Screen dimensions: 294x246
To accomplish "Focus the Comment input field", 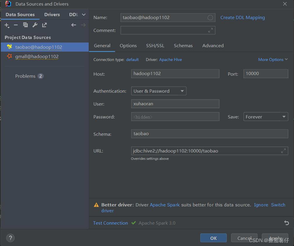I will point(168,30).
